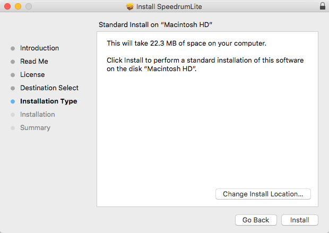
Task: Click the grayed-out zoom window button
Action: 28,6
